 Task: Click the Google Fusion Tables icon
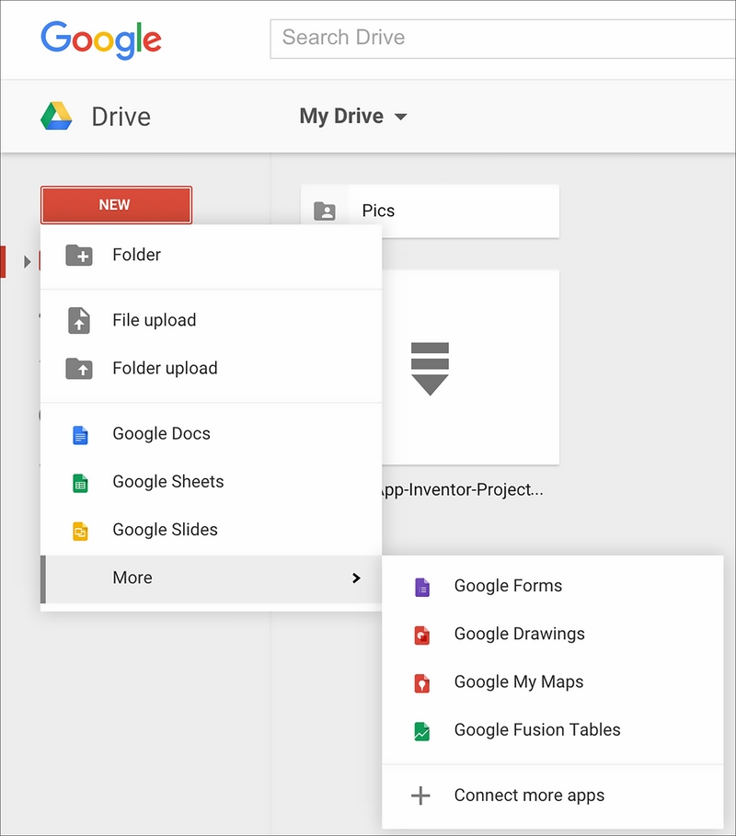tap(421, 729)
